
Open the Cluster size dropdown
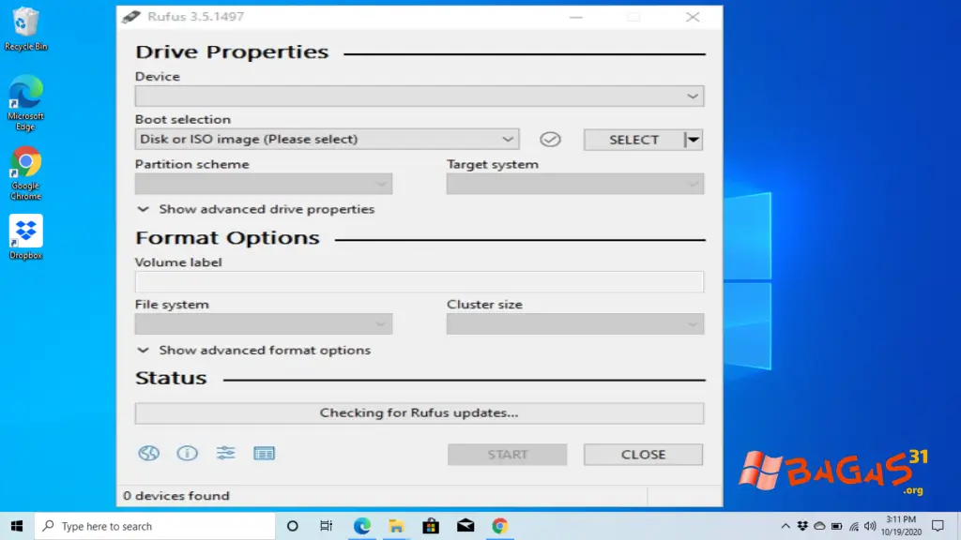click(575, 323)
